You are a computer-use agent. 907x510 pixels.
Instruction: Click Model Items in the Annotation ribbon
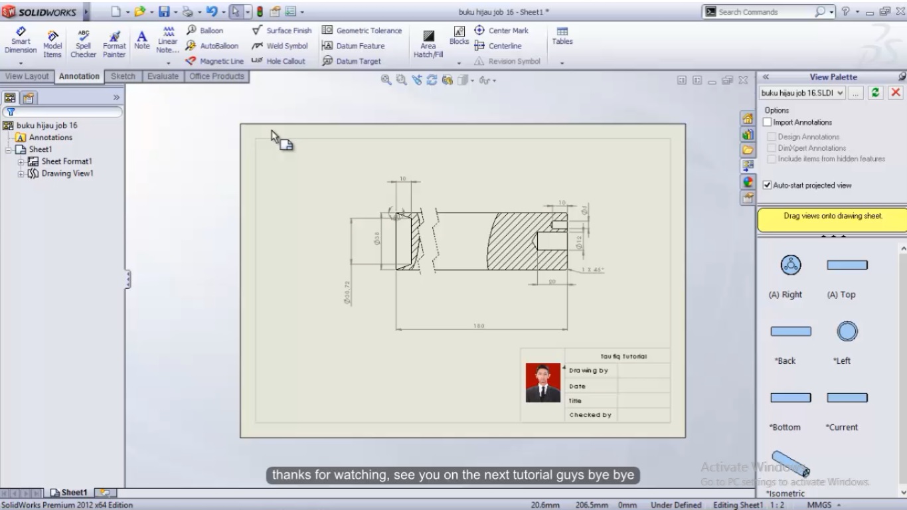[x=52, y=40]
